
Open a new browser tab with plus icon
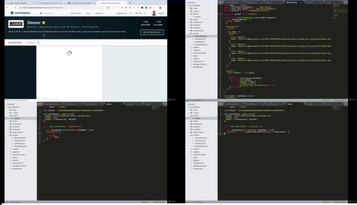(x=130, y=3)
